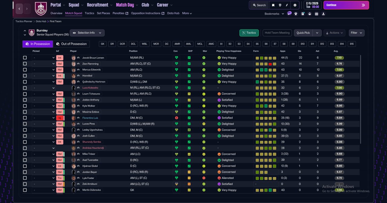Click the calendar icon in the bookmarks bar
This screenshot has width=387, height=203.
[317, 14]
